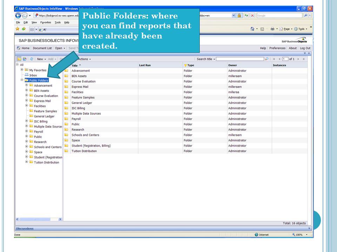The height and width of the screenshot is (252, 337).
Task: Open the Favorites Center star icon
Action: [18, 29]
